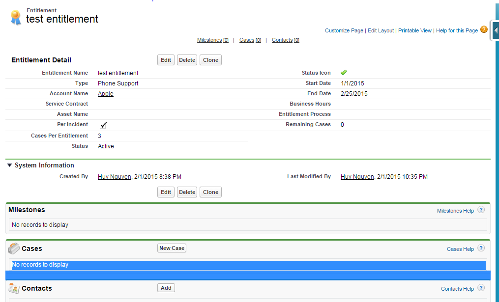Click the Add button in Contacts

pyautogui.click(x=166, y=288)
